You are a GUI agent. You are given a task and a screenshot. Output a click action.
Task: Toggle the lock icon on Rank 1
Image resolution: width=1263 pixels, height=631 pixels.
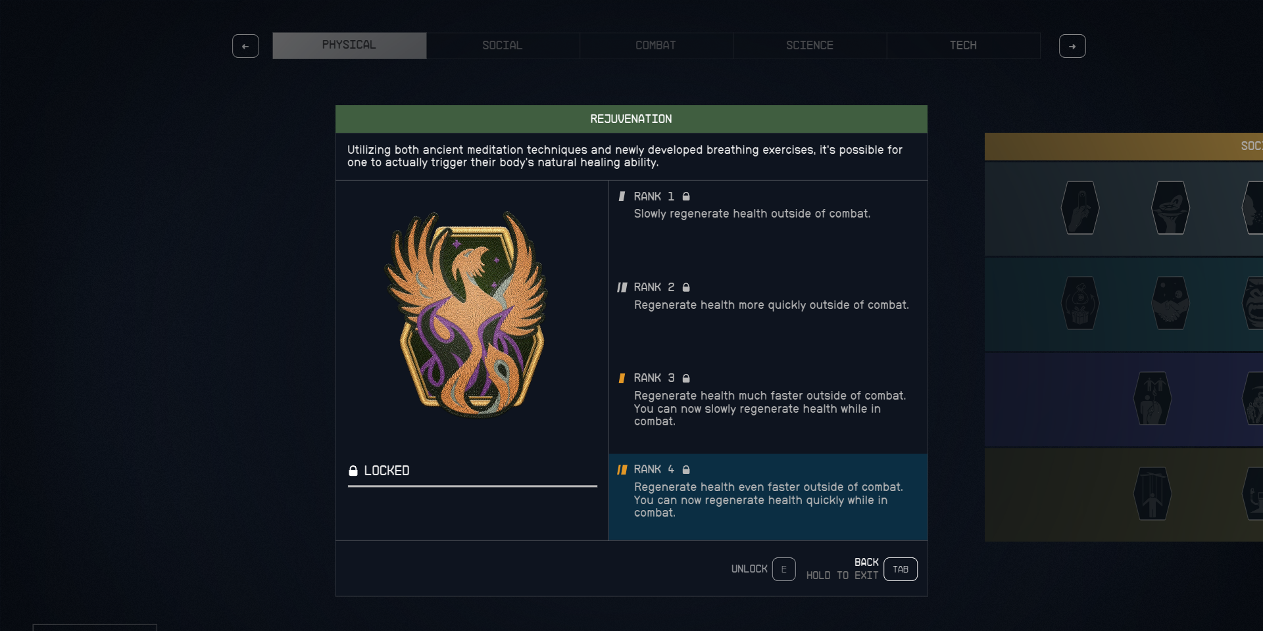coord(687,196)
